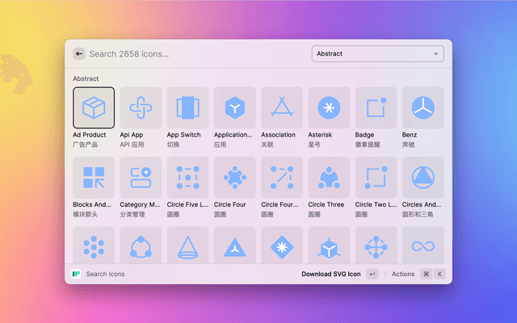Select the Badge icon
The width and height of the screenshot is (517, 323).
coord(376,107)
